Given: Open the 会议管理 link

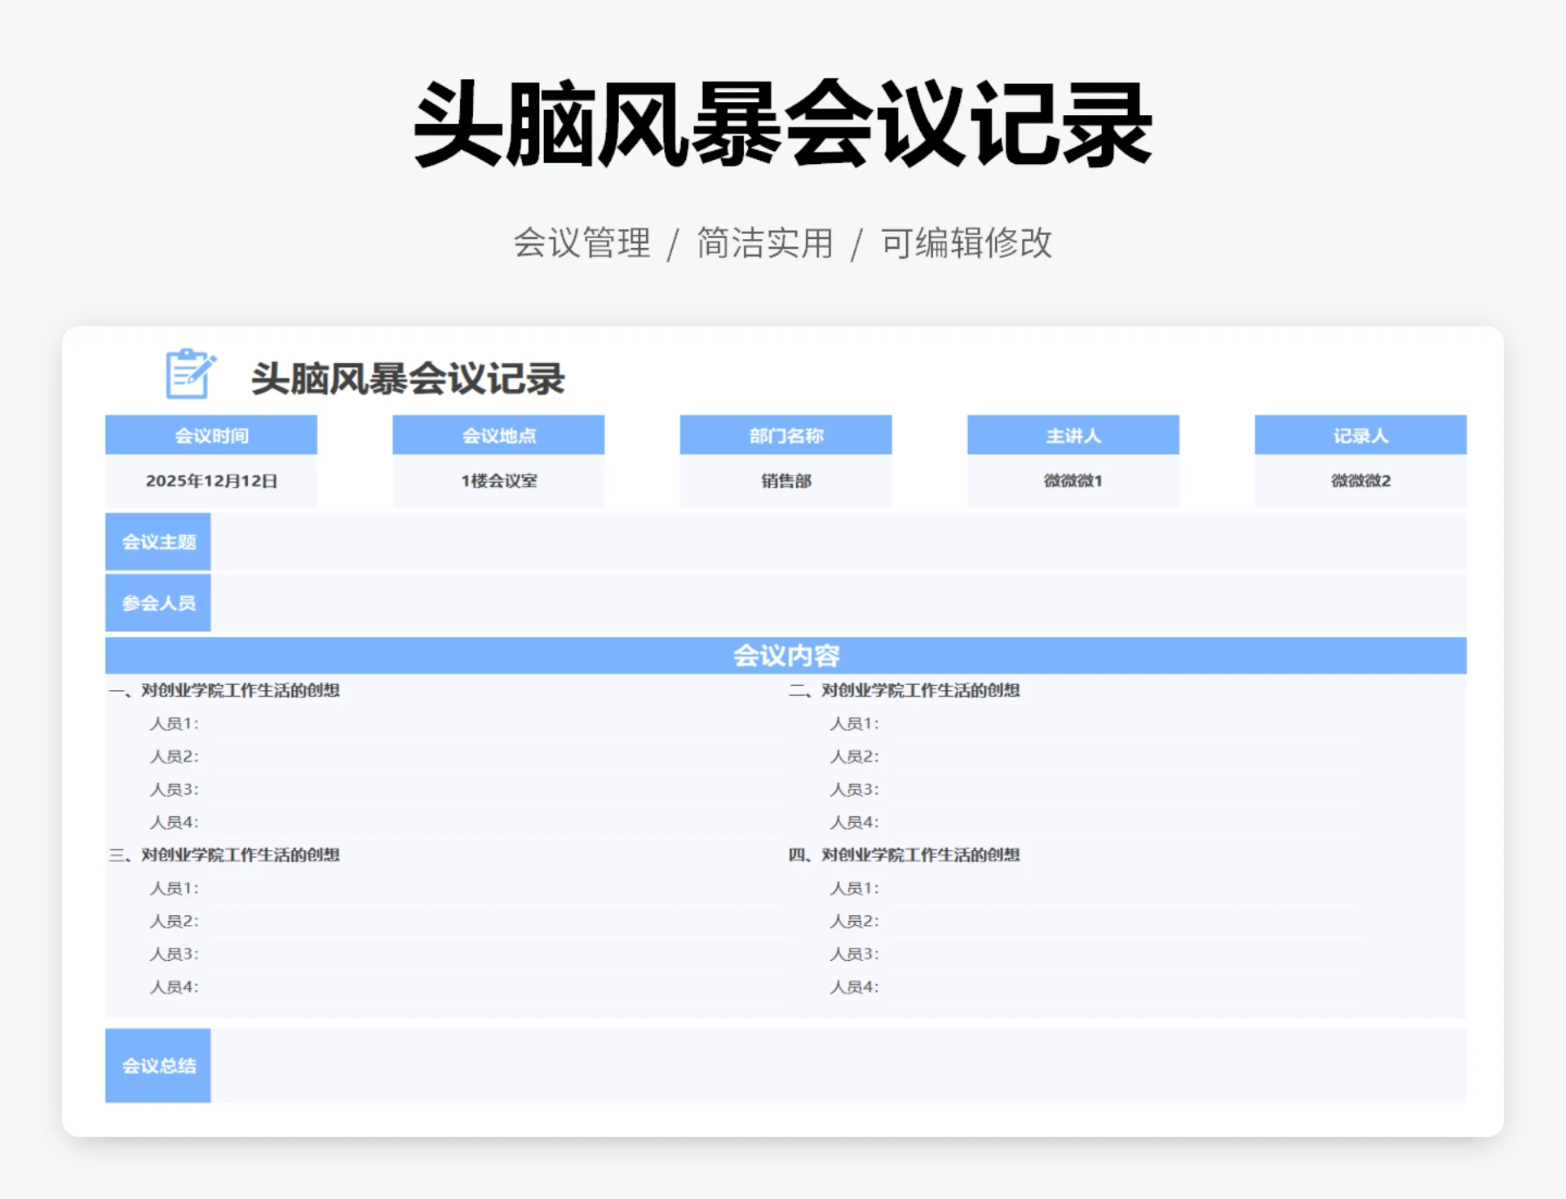Looking at the screenshot, I should coord(582,241).
